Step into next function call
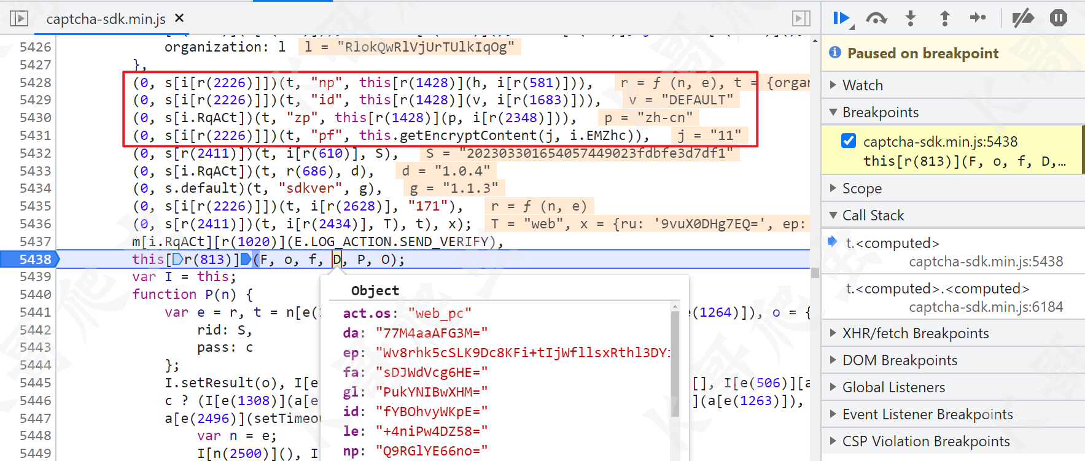The width and height of the screenshot is (1085, 461). click(911, 18)
